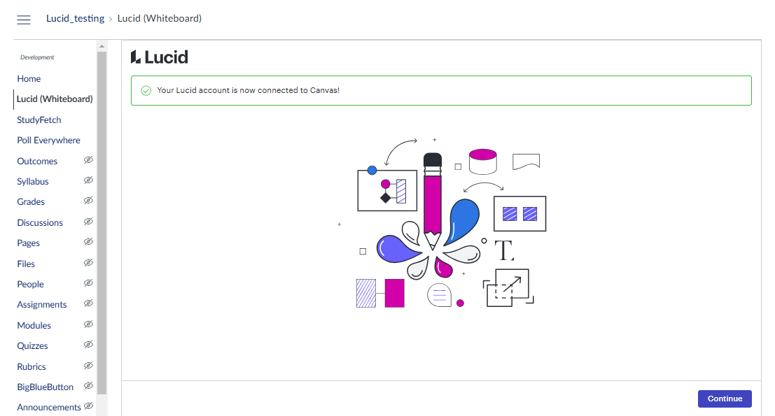Click the hidden eye icon beside Discussions
The image size is (775, 416).
88,222
